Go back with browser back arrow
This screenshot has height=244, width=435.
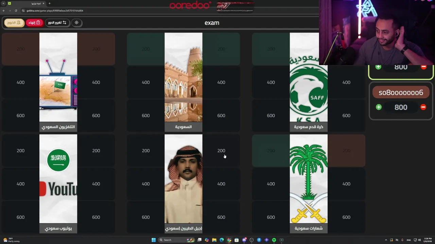(4, 11)
